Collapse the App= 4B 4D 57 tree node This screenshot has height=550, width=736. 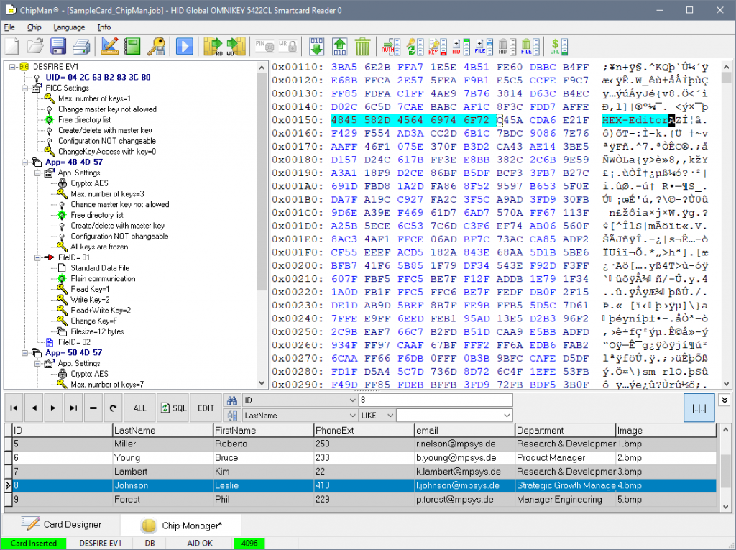[x=24, y=162]
